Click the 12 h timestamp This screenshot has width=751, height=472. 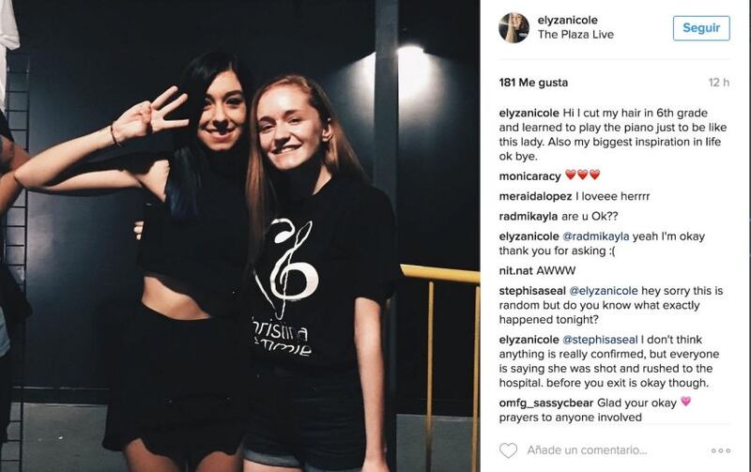[x=719, y=83]
